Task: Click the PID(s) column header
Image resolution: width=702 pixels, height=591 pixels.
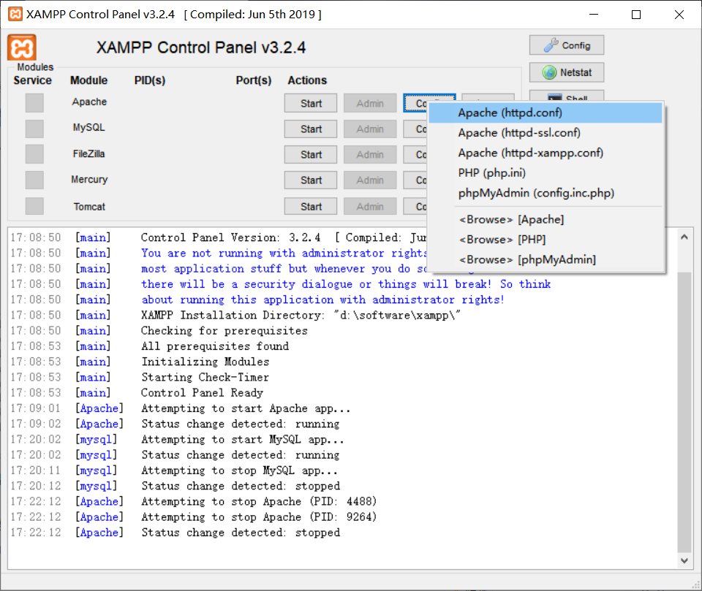Action: click(149, 80)
